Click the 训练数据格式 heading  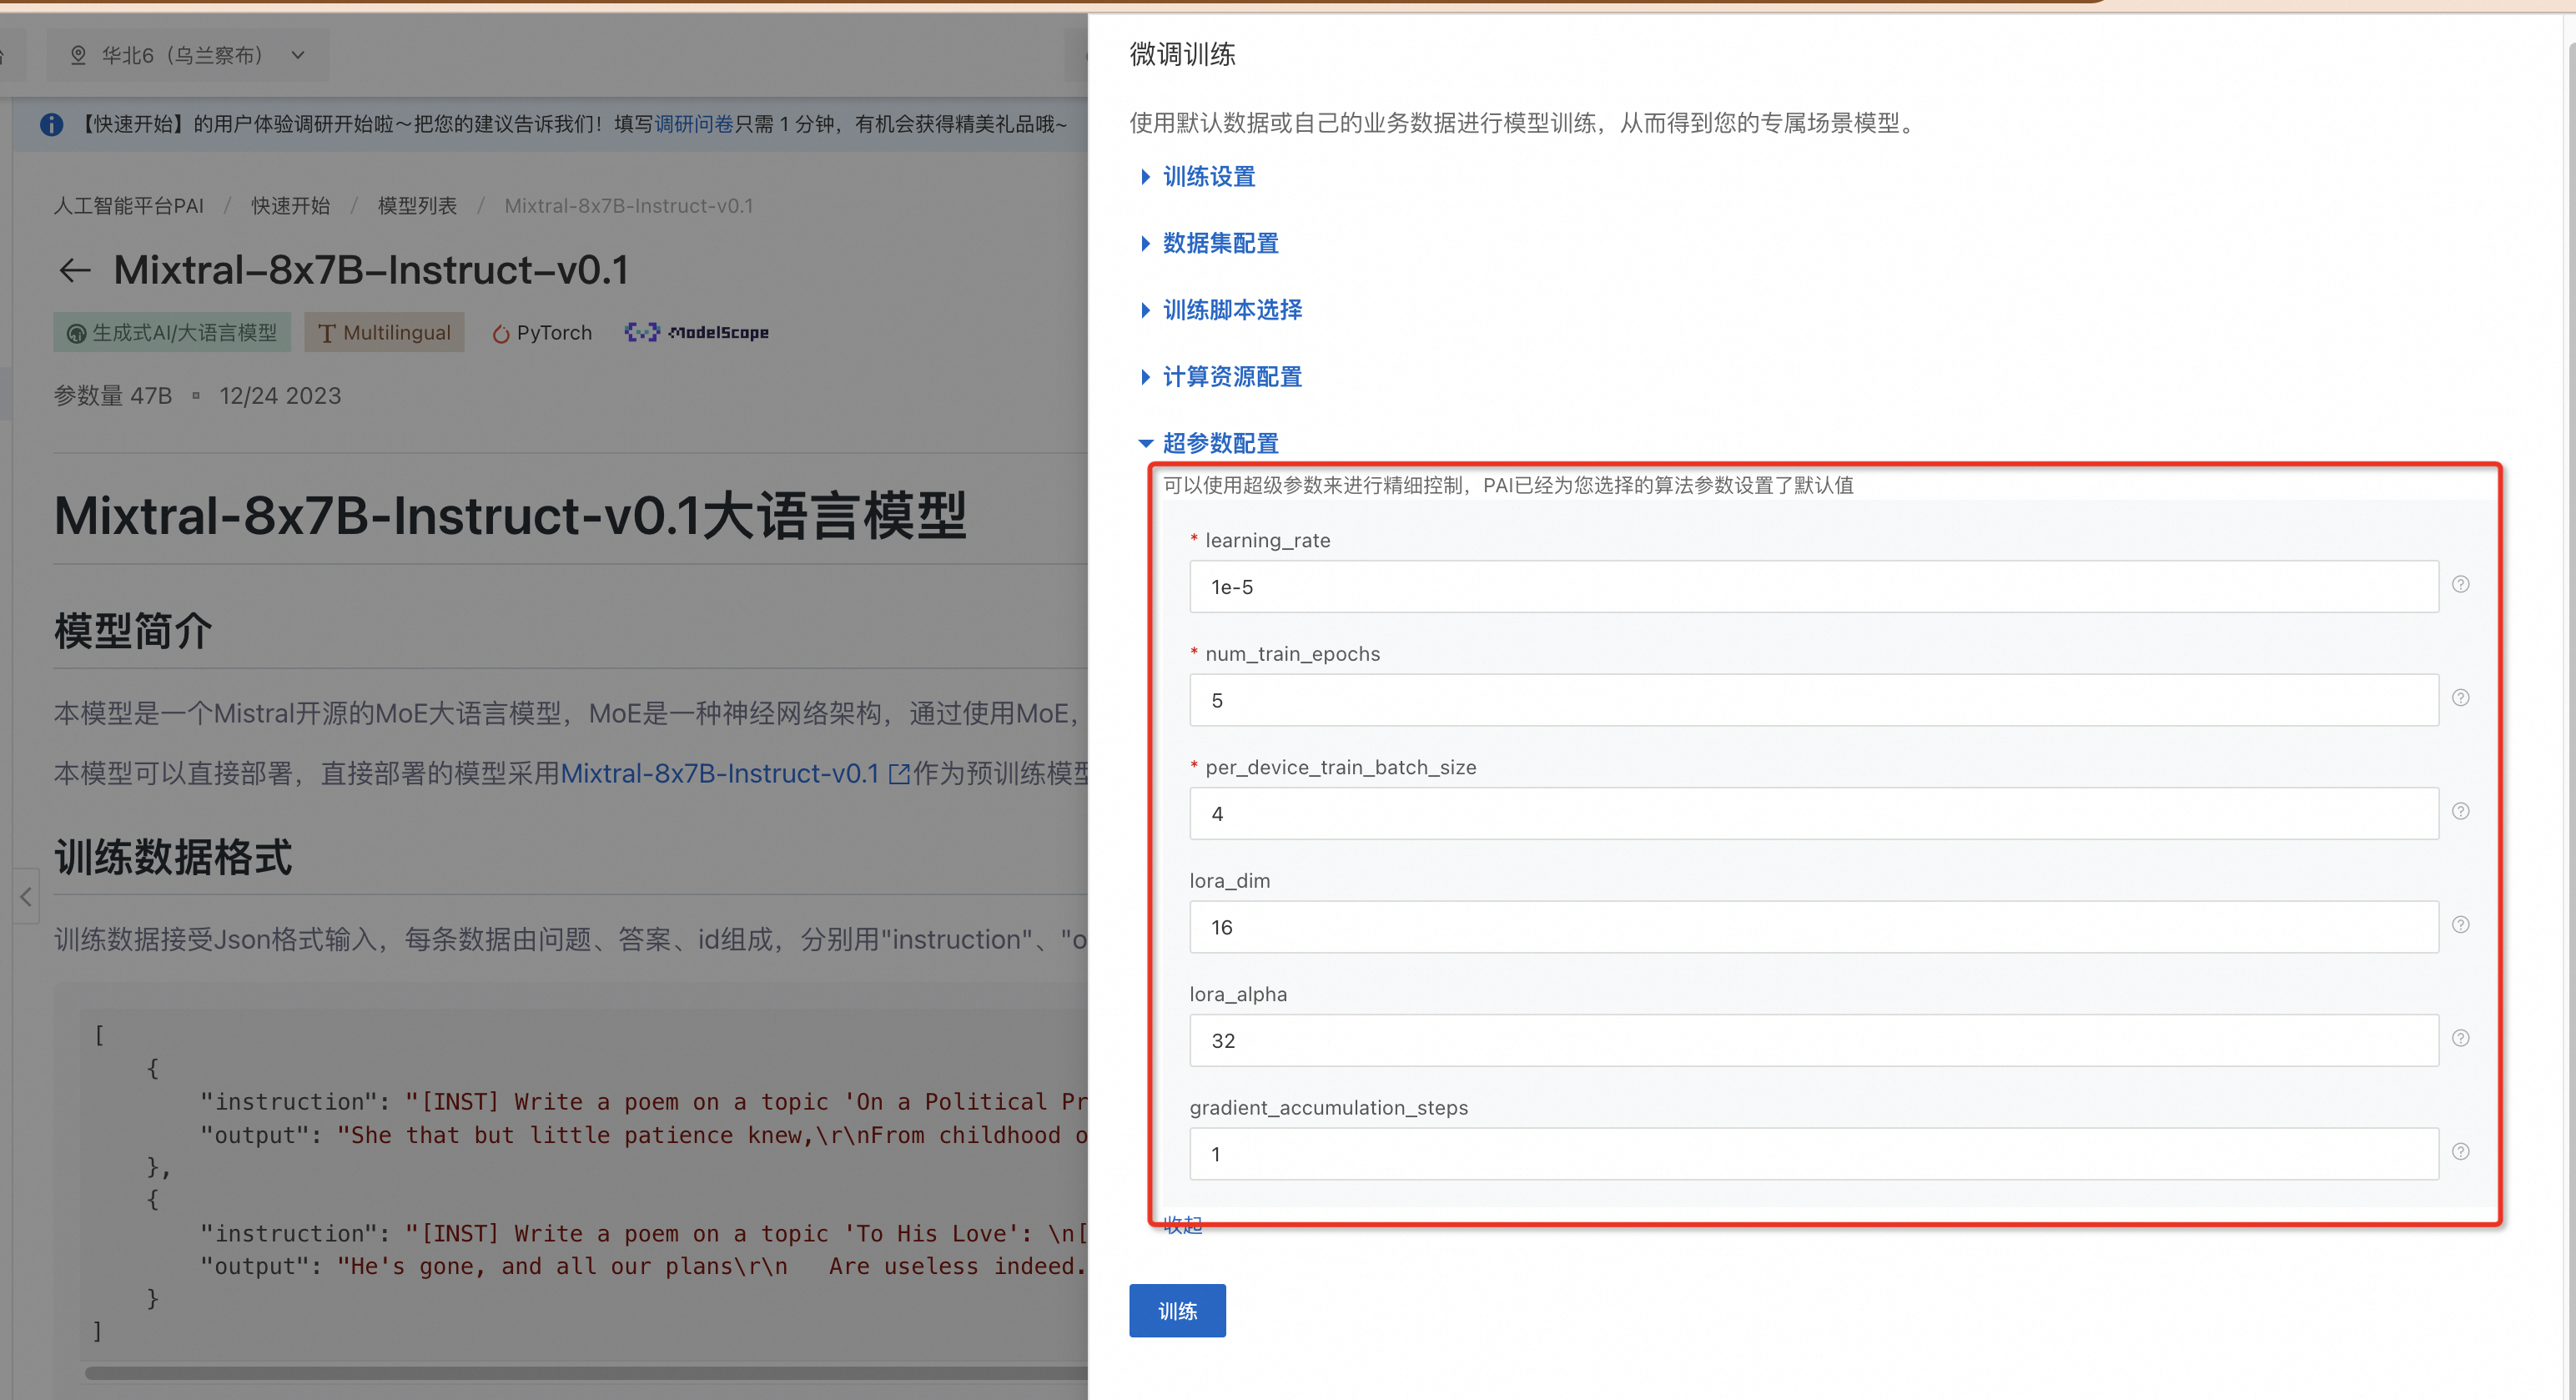pyautogui.click(x=173, y=858)
